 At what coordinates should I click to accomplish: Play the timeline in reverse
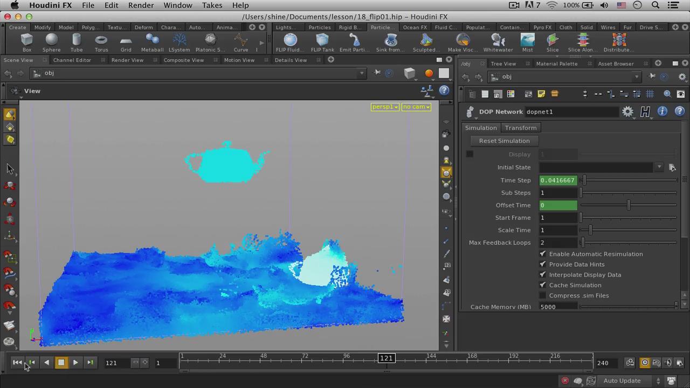pyautogui.click(x=46, y=363)
